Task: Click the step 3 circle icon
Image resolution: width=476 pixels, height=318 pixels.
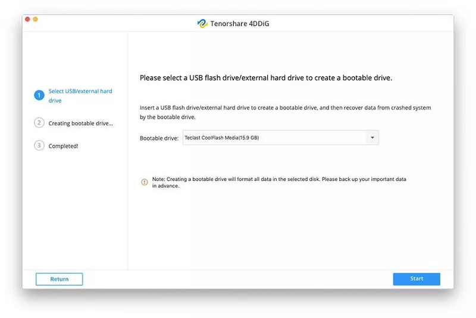Action: (x=39, y=145)
